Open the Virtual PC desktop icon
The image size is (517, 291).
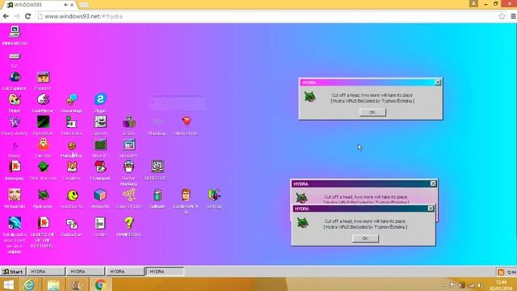pyautogui.click(x=129, y=145)
